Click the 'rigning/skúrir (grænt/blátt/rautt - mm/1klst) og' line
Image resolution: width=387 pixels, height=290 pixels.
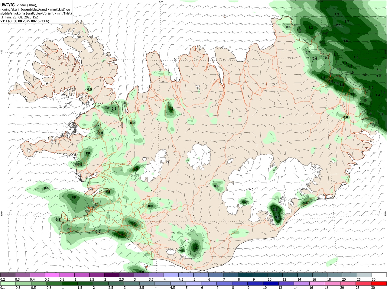pos(35,9)
